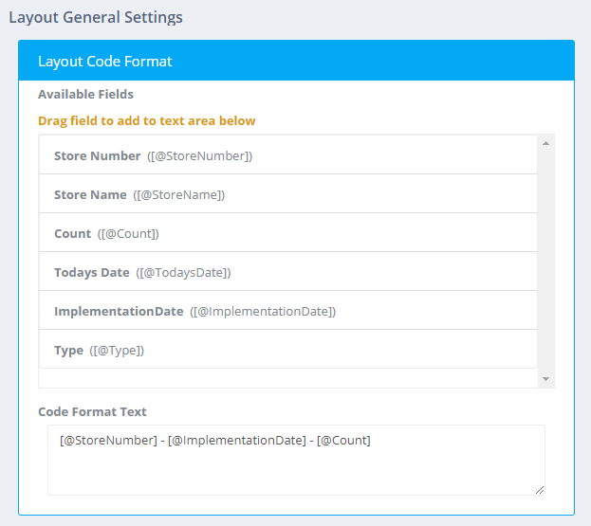Select the Store Name field row
Image resolution: width=591 pixels, height=526 pixels.
pos(287,194)
